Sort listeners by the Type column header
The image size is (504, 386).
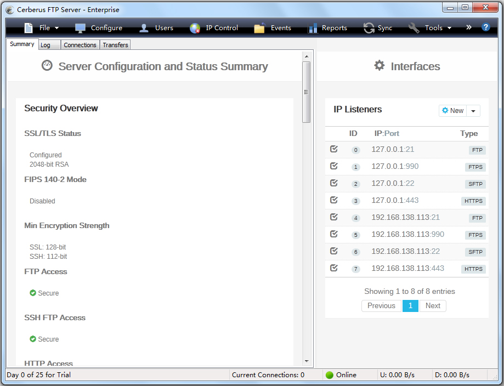[469, 133]
